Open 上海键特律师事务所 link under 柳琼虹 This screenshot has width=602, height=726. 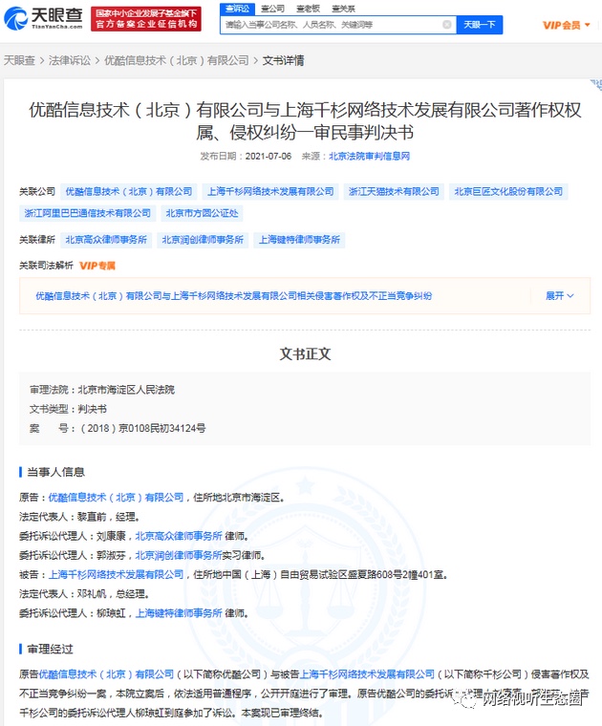pos(179,613)
